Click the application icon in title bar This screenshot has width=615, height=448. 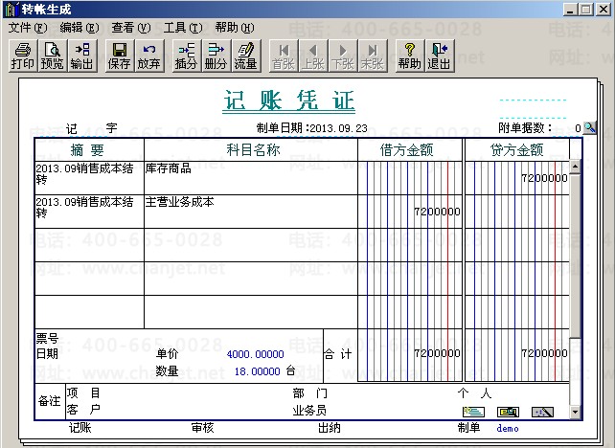point(11,9)
